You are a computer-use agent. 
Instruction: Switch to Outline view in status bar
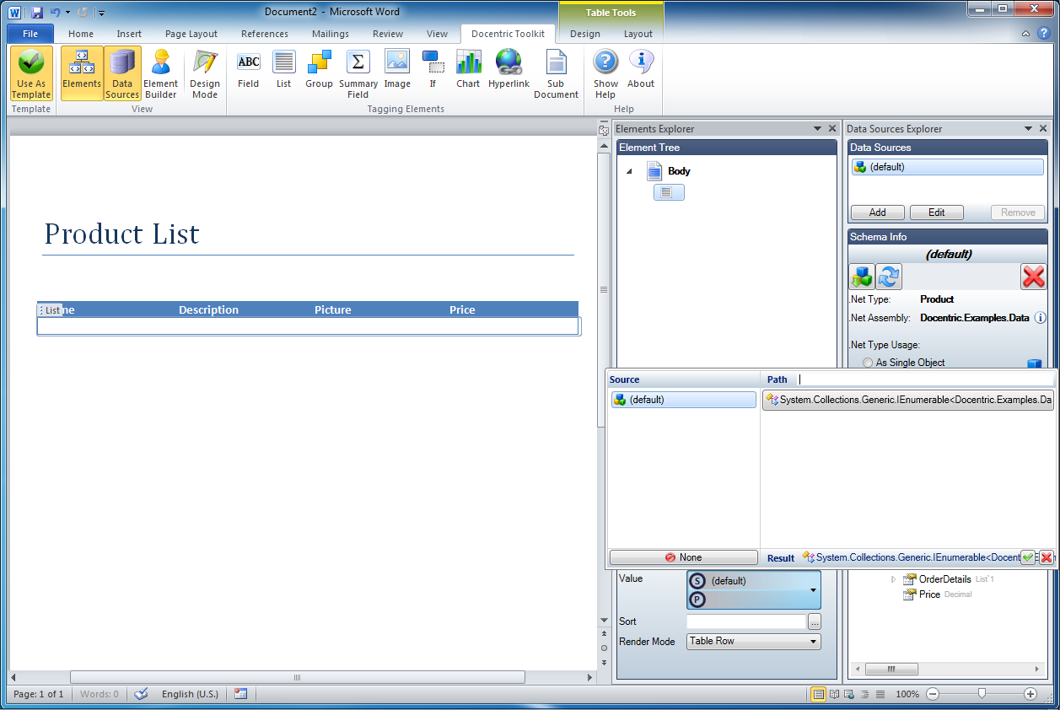pyautogui.click(x=865, y=694)
